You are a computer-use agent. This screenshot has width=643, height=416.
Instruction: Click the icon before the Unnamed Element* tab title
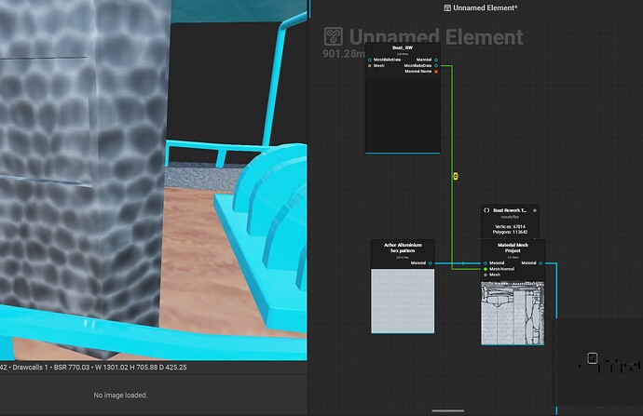click(x=446, y=7)
